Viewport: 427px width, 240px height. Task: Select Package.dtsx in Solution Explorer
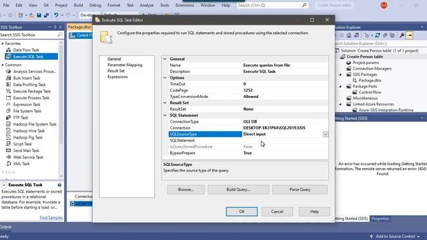370,80
